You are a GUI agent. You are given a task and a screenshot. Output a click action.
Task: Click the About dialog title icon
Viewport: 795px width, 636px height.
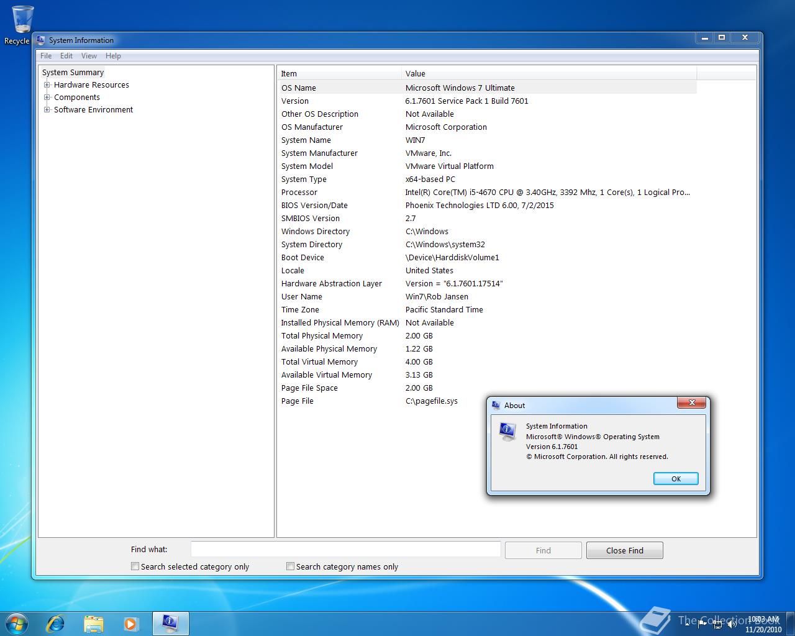click(x=496, y=405)
